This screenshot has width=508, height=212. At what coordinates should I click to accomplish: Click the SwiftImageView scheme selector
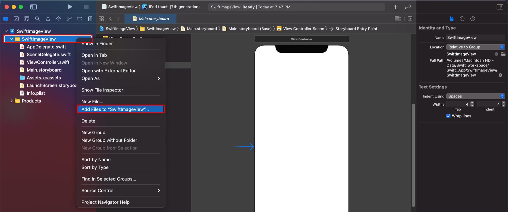(x=120, y=7)
